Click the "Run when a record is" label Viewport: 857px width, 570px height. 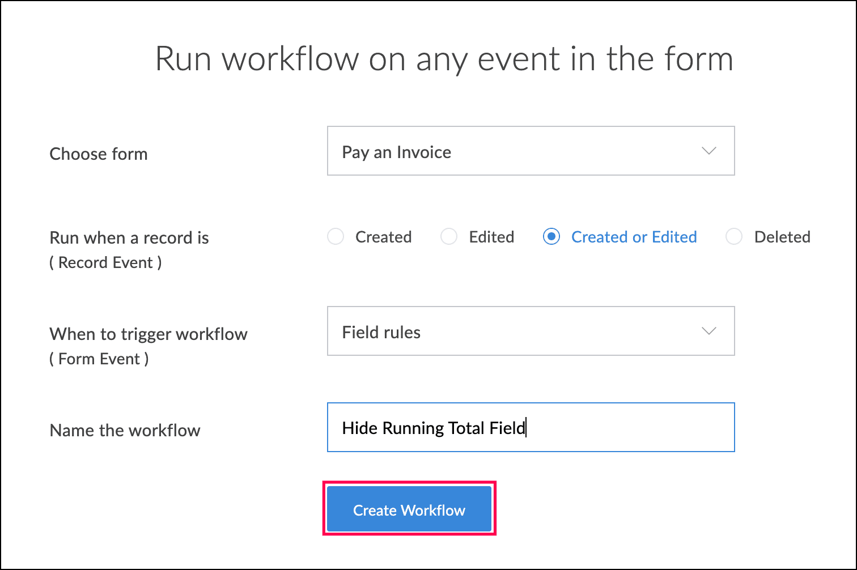(129, 238)
